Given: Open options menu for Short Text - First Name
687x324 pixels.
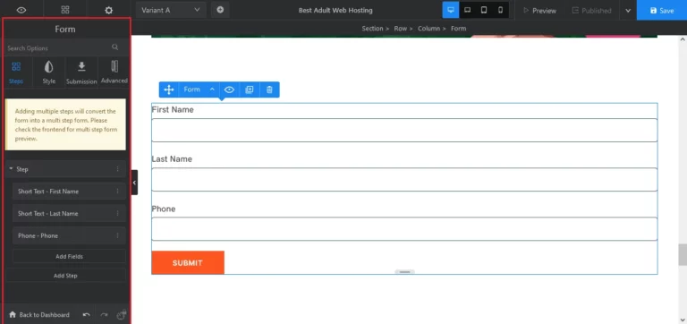Looking at the screenshot, I should coord(117,192).
